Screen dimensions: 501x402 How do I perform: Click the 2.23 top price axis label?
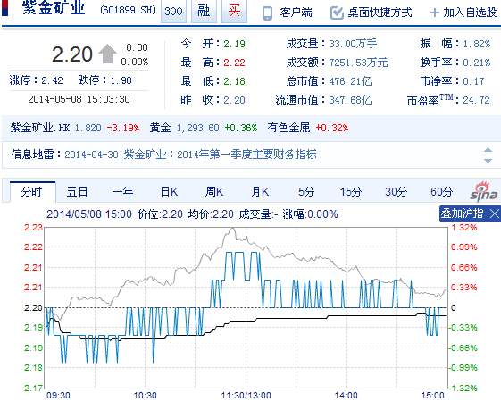click(33, 228)
